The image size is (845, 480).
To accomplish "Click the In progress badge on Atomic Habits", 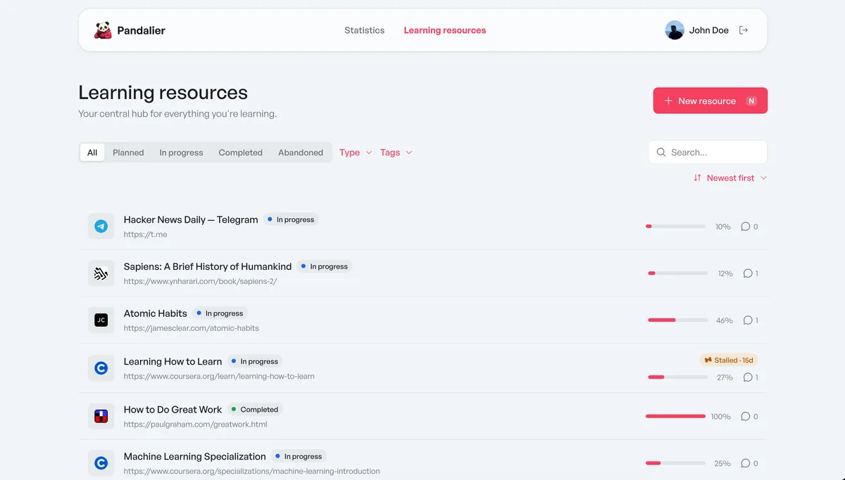I will 220,313.
